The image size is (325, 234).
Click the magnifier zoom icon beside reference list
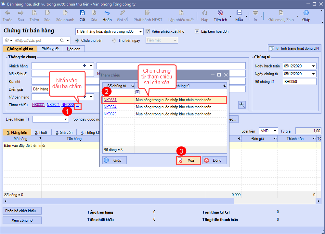pos(242,105)
